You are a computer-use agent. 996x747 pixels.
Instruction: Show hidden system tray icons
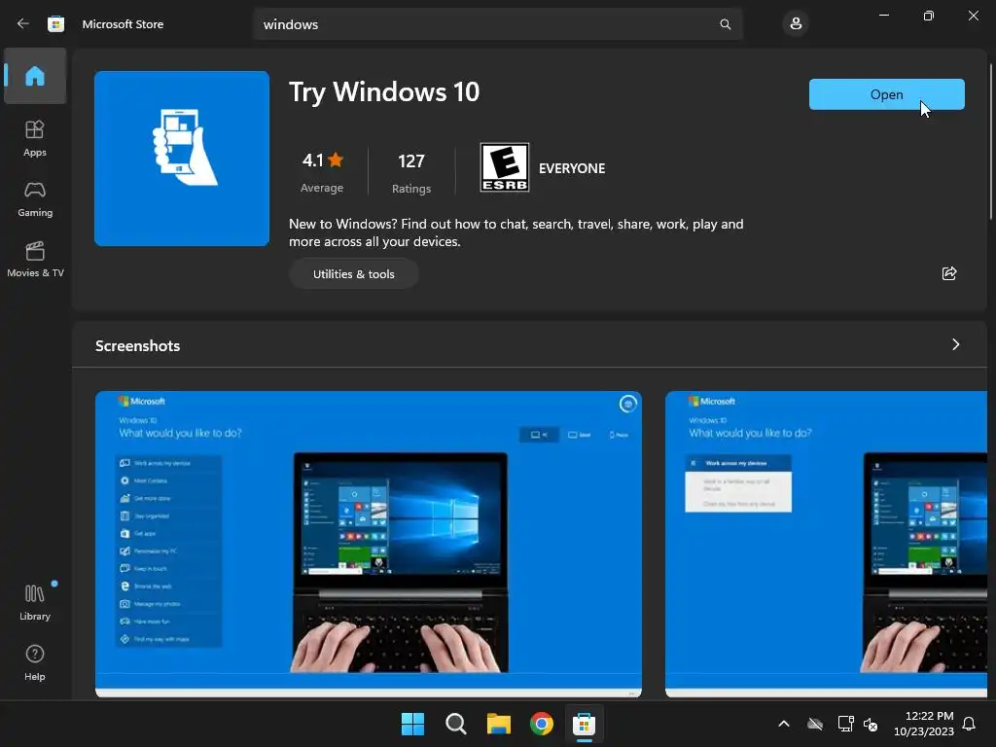[x=784, y=724]
